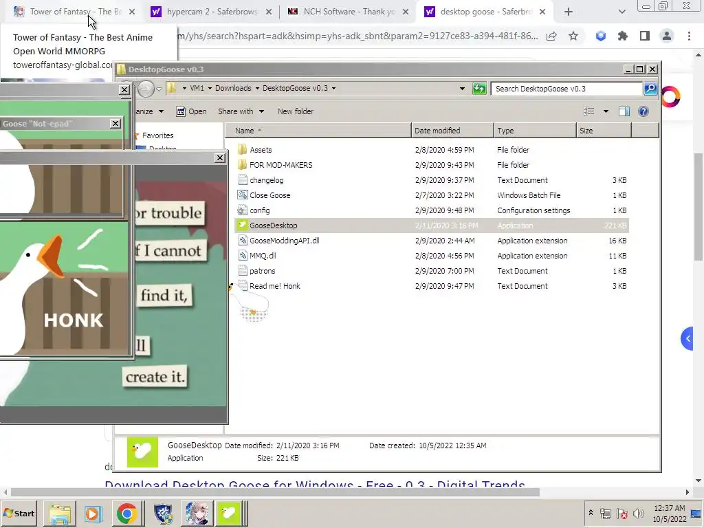Change view icon in Explorer toolbar

(588, 111)
